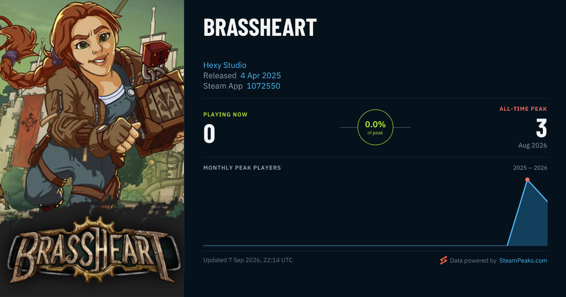Click the Playing Now count 0

pyautogui.click(x=209, y=133)
